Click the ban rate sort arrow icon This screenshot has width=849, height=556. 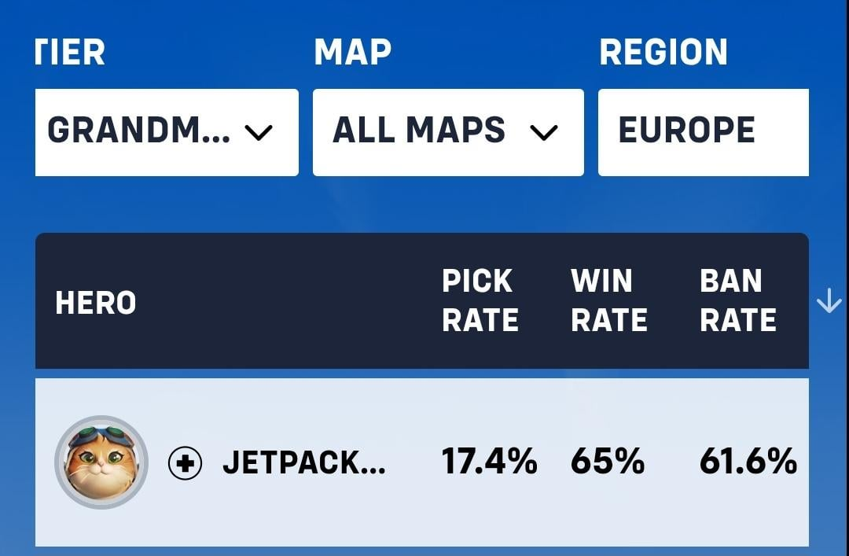pos(829,300)
